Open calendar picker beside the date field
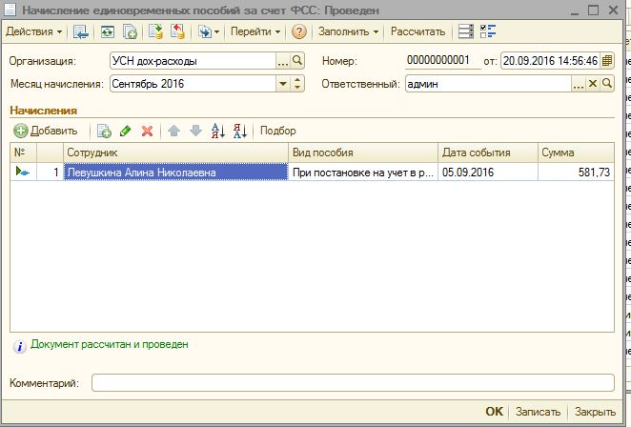631x427 pixels. pyautogui.click(x=607, y=60)
